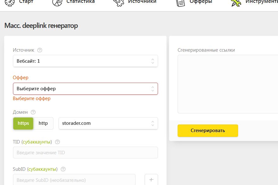Open the Статистика menu tab

(x=80, y=2)
